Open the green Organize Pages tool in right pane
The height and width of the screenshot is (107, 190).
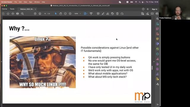157,49
